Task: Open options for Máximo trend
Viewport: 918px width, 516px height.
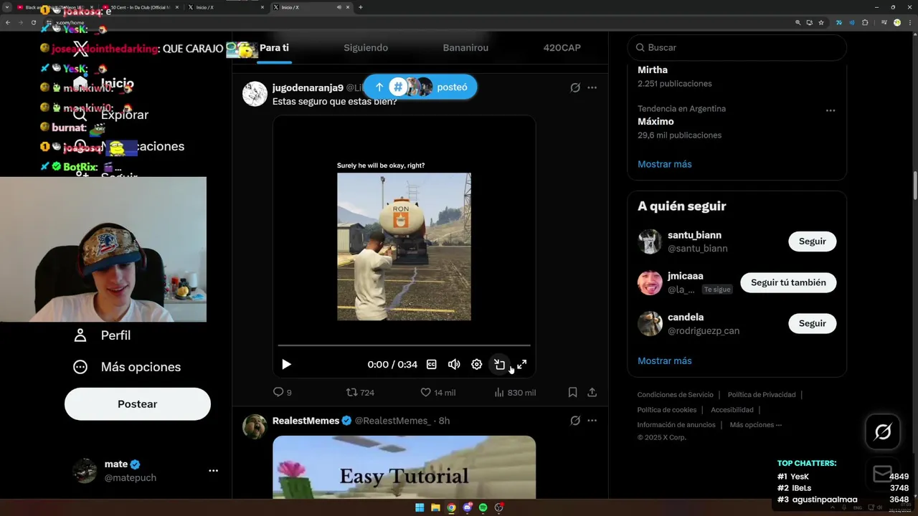Action: point(830,110)
